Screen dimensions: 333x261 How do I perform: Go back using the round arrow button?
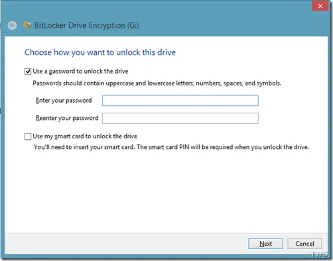tap(12, 25)
